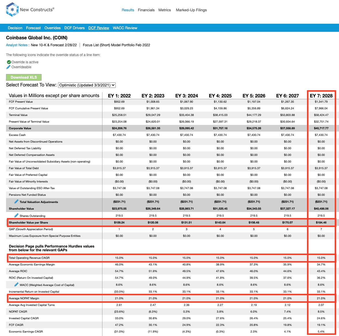339x336 pixels.
Task: Click the Present Value of Terminal Value label
Action: click(29, 122)
